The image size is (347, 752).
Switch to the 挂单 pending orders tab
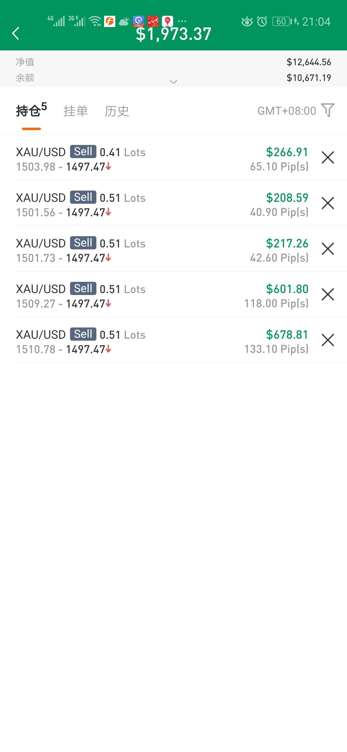click(x=76, y=111)
